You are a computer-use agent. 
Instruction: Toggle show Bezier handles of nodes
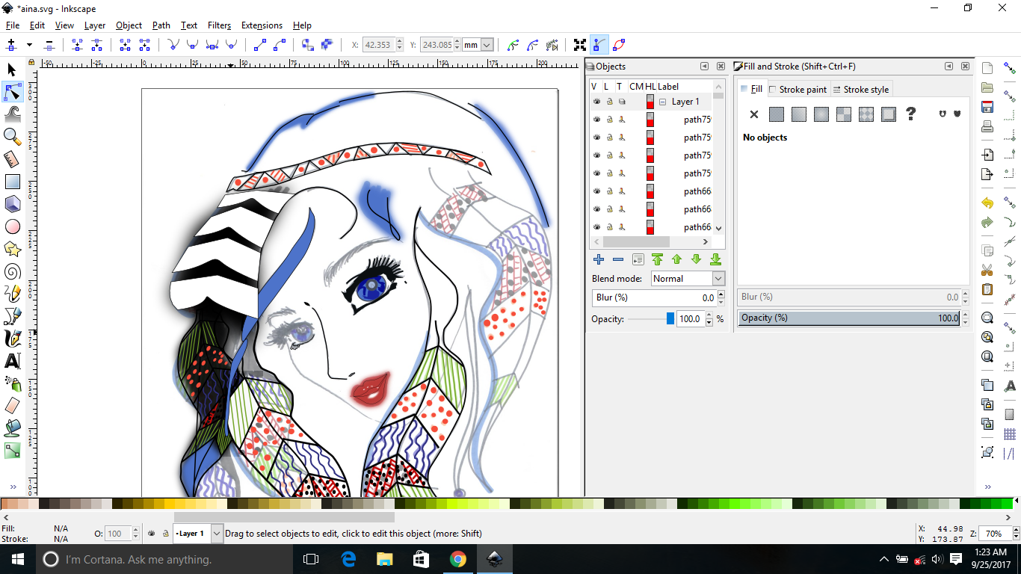click(599, 45)
